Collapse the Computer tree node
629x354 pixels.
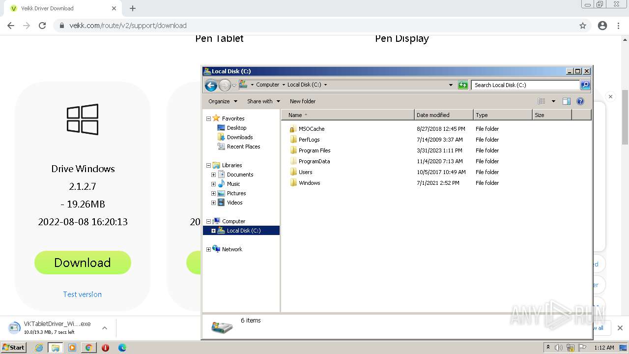pyautogui.click(x=208, y=221)
